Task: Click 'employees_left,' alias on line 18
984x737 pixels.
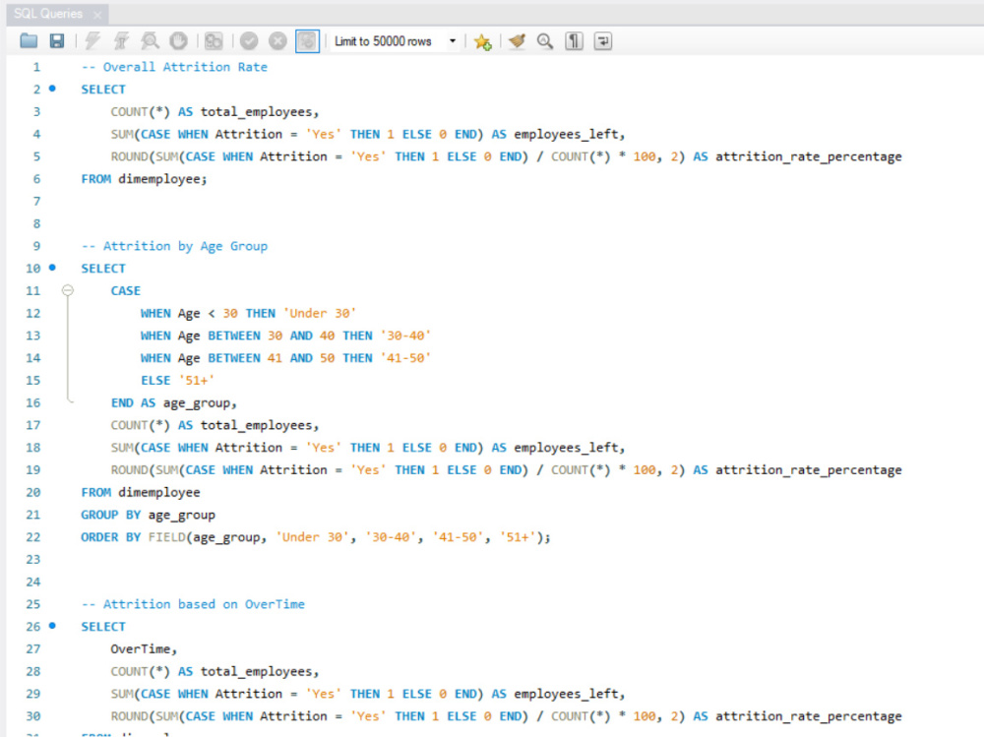Action: pos(570,448)
